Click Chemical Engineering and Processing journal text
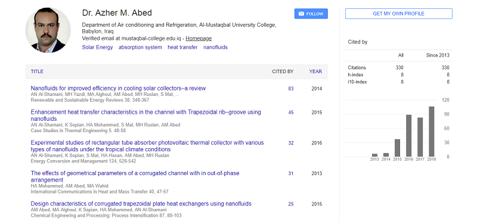This screenshot has width=477, height=222. click(106, 215)
